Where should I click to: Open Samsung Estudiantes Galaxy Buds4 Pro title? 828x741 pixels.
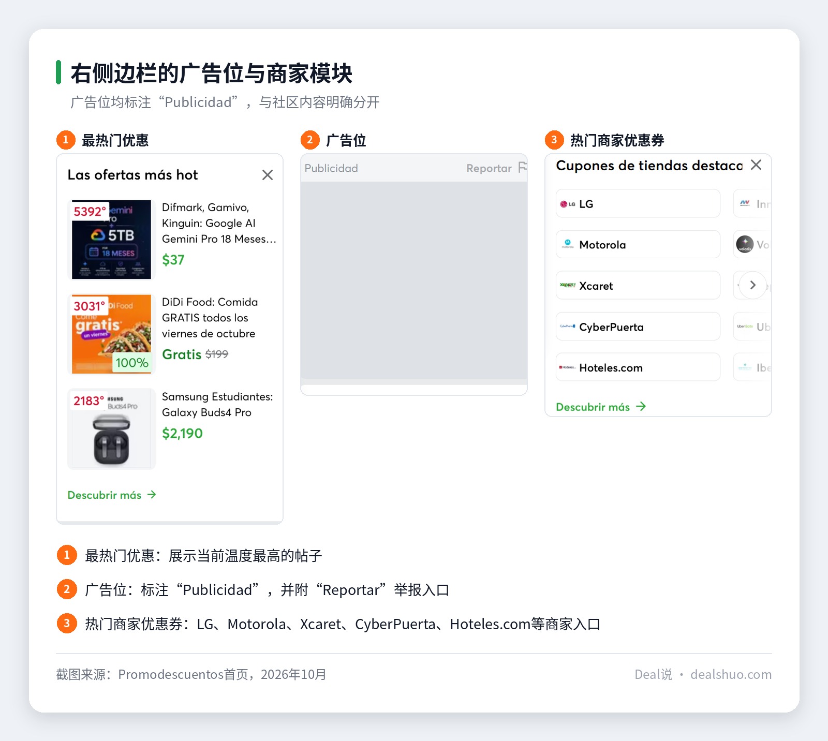point(217,405)
